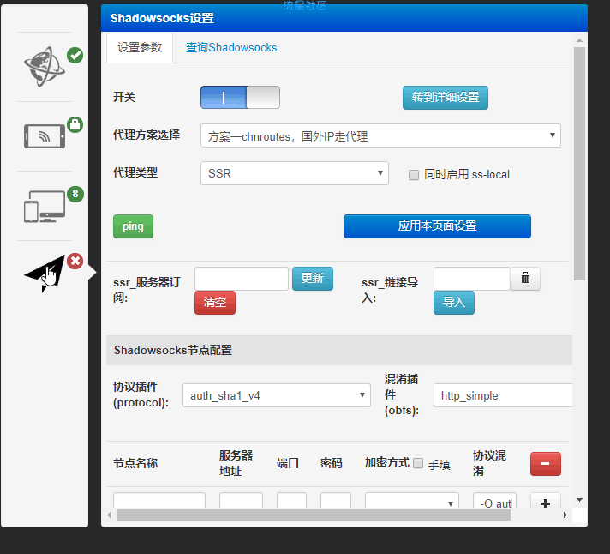Switch to the 查询Shadowsocks tab
The image size is (610, 554).
(x=231, y=47)
